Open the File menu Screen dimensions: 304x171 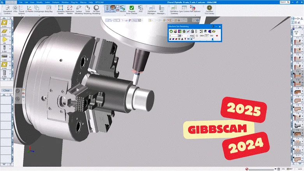(21, 2)
